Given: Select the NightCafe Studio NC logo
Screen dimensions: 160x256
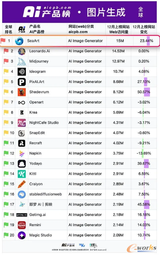Looking at the screenshot, I should coord(22,123).
